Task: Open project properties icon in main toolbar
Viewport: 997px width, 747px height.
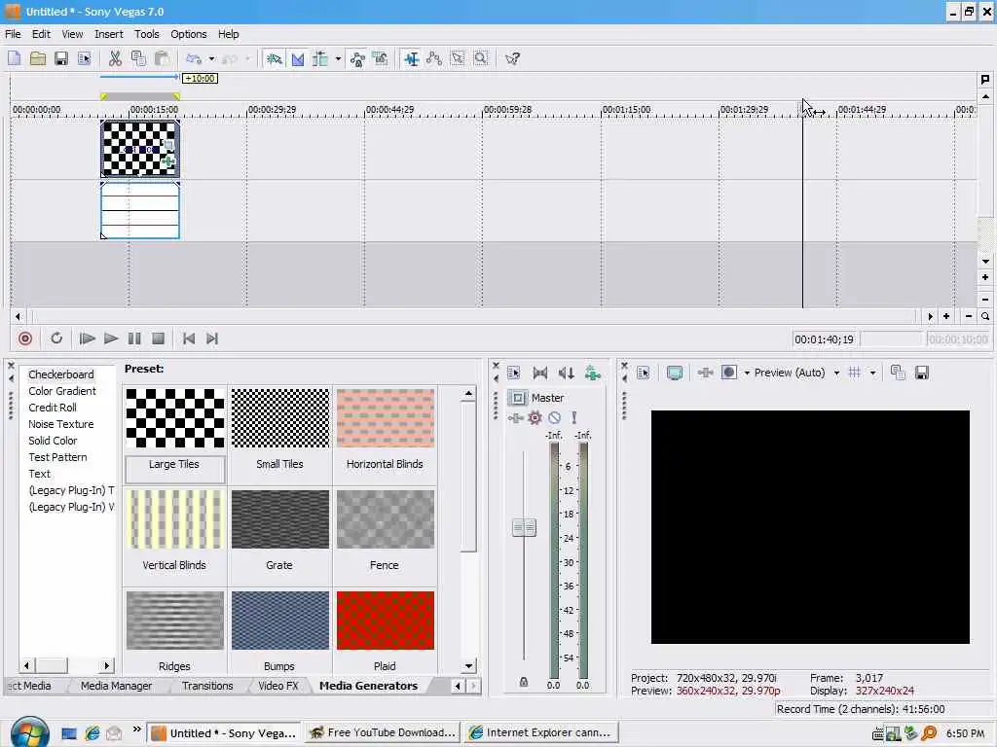Action: (x=85, y=58)
